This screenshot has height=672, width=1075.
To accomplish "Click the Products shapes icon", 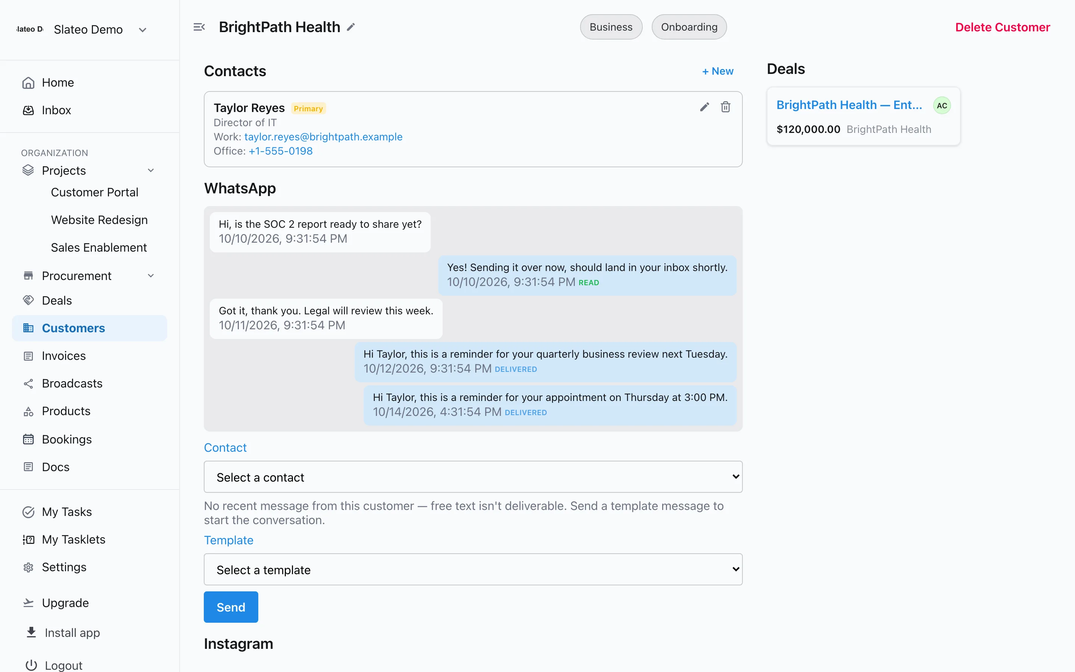I will (x=28, y=411).
